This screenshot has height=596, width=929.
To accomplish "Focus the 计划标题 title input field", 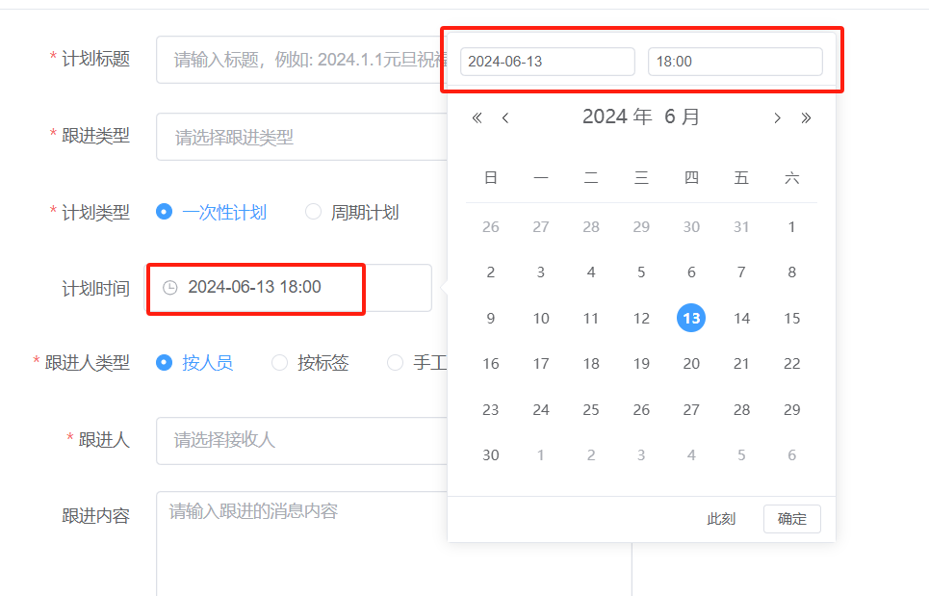I will tap(300, 60).
